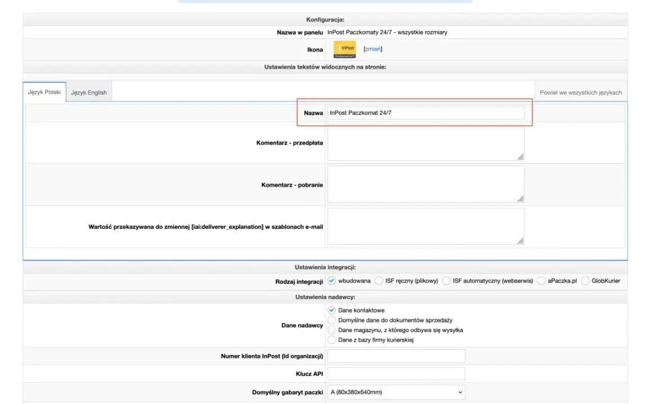Screen dimensions: 653x404
Task: Click the Komentarz - pobranie text area
Action: tap(426, 185)
